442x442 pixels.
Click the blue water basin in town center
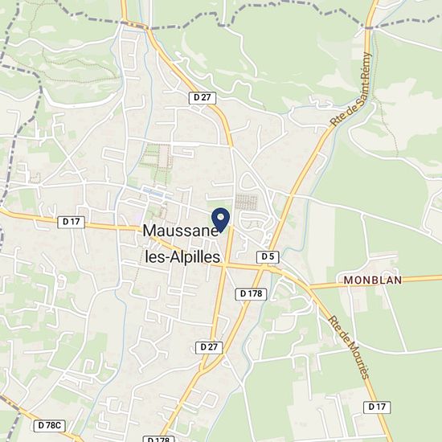tap(157, 193)
